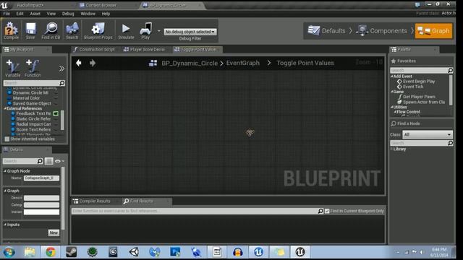The width and height of the screenshot is (463, 260).
Task: Collapse Graph Node section
Action: click(5, 171)
